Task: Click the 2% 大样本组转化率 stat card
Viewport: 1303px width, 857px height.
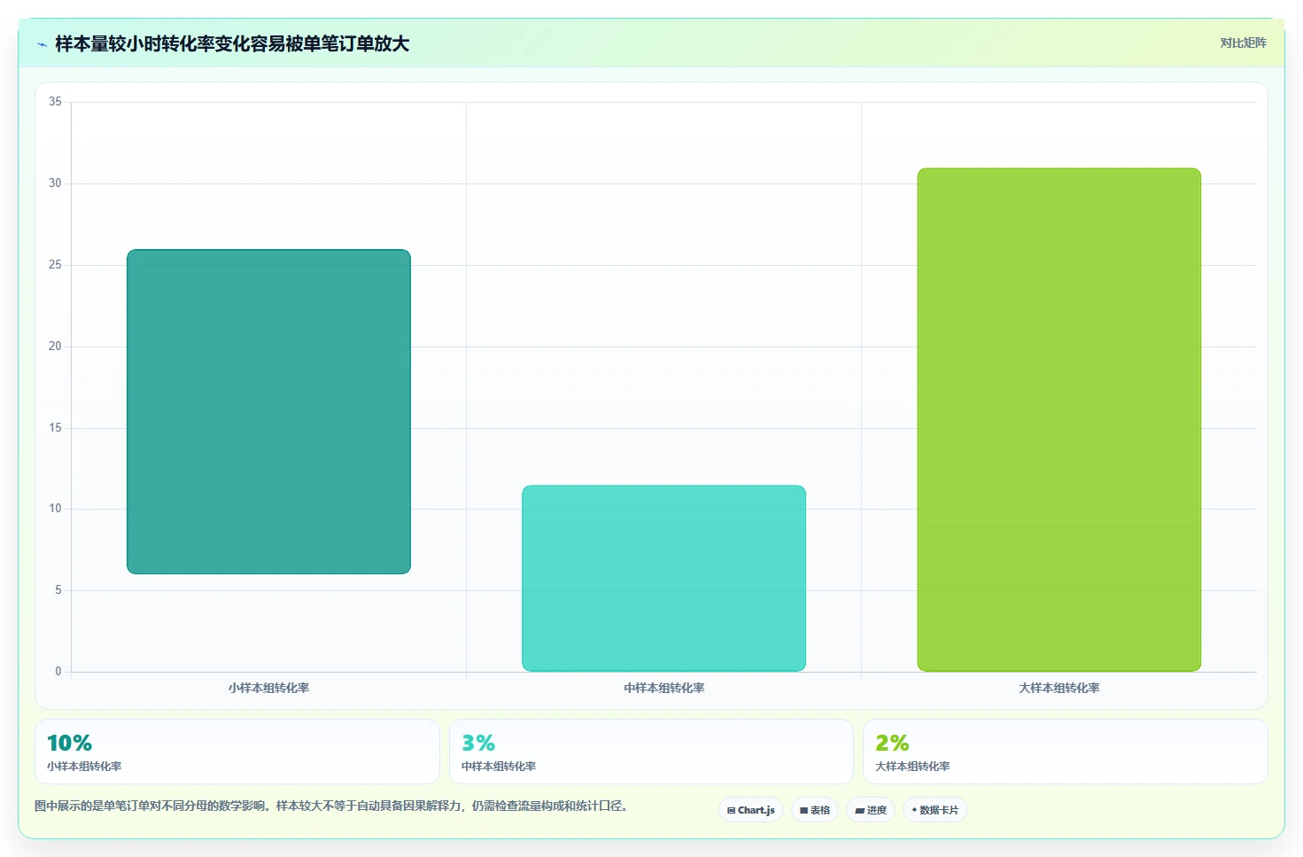Action: [x=1066, y=752]
